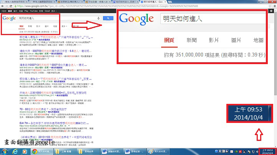Select the 明天如何進入 - Google browser tab
Screen dimensions: 277x155
pos(153,2)
